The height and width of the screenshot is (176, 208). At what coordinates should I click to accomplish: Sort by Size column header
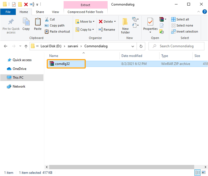pos(197,56)
